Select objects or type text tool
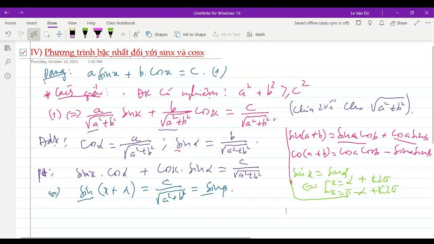The image size is (434, 244). click(x=34, y=34)
